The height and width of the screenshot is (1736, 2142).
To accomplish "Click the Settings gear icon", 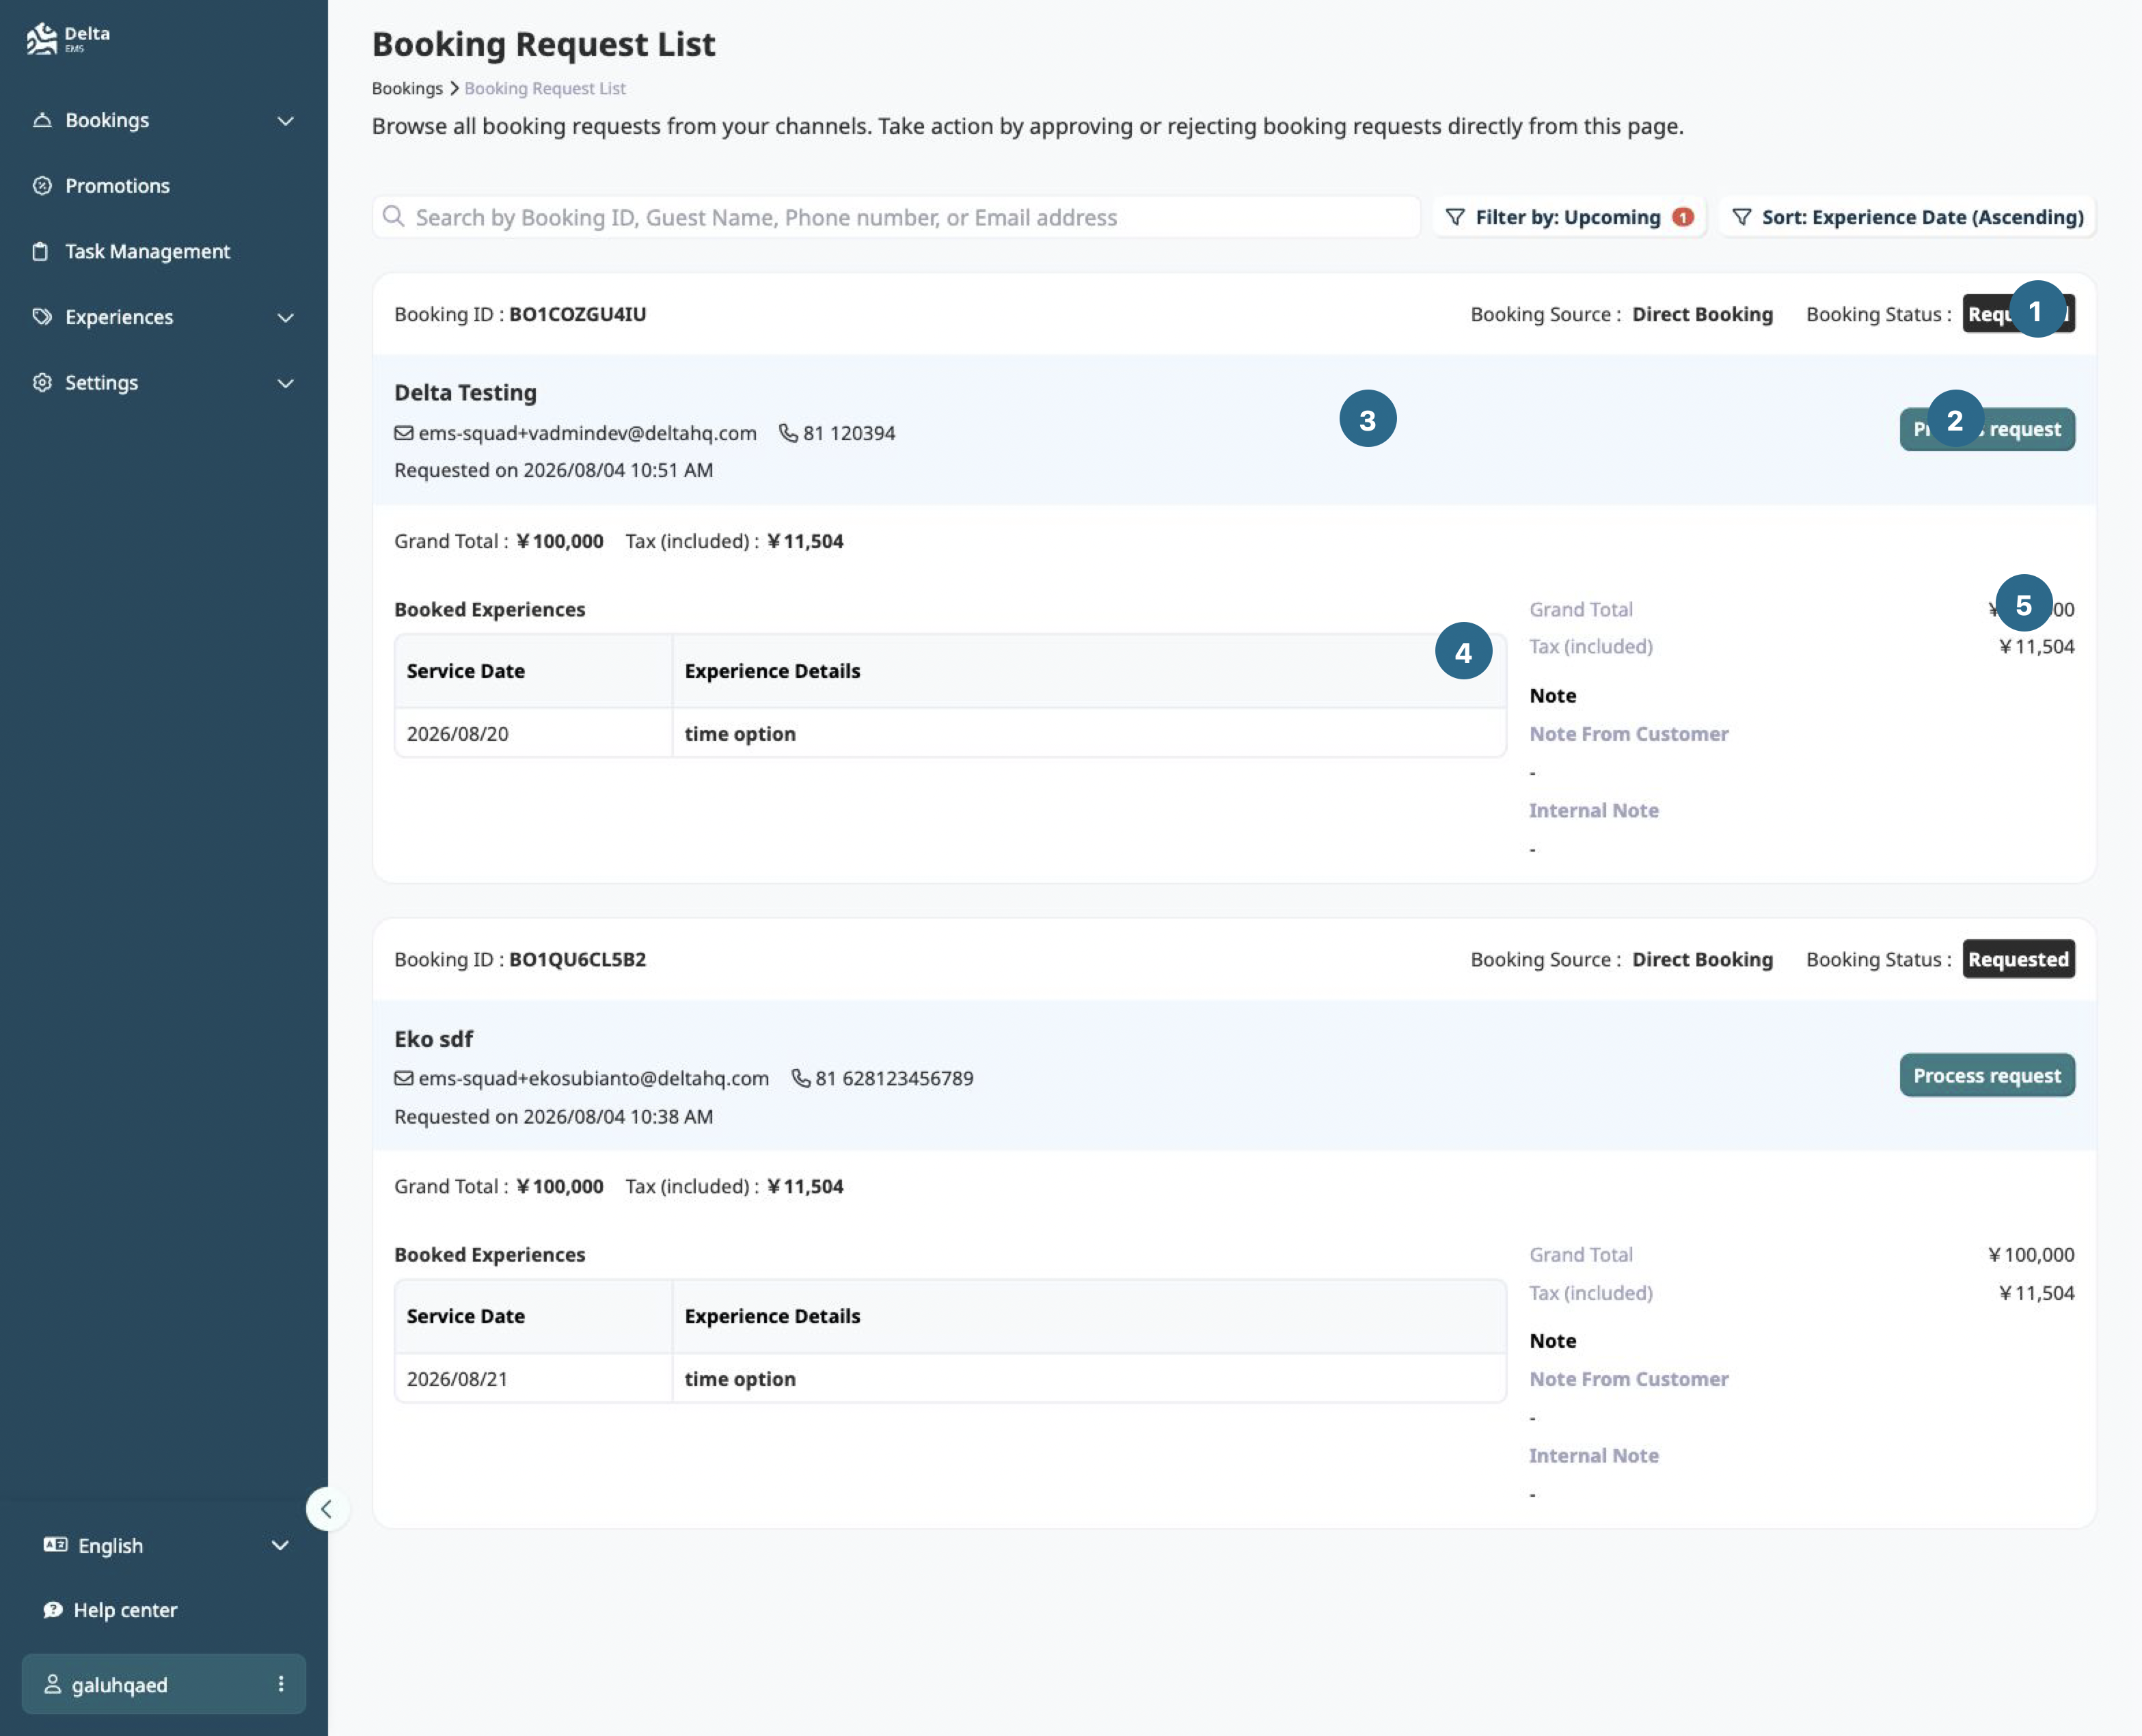I will tap(42, 383).
